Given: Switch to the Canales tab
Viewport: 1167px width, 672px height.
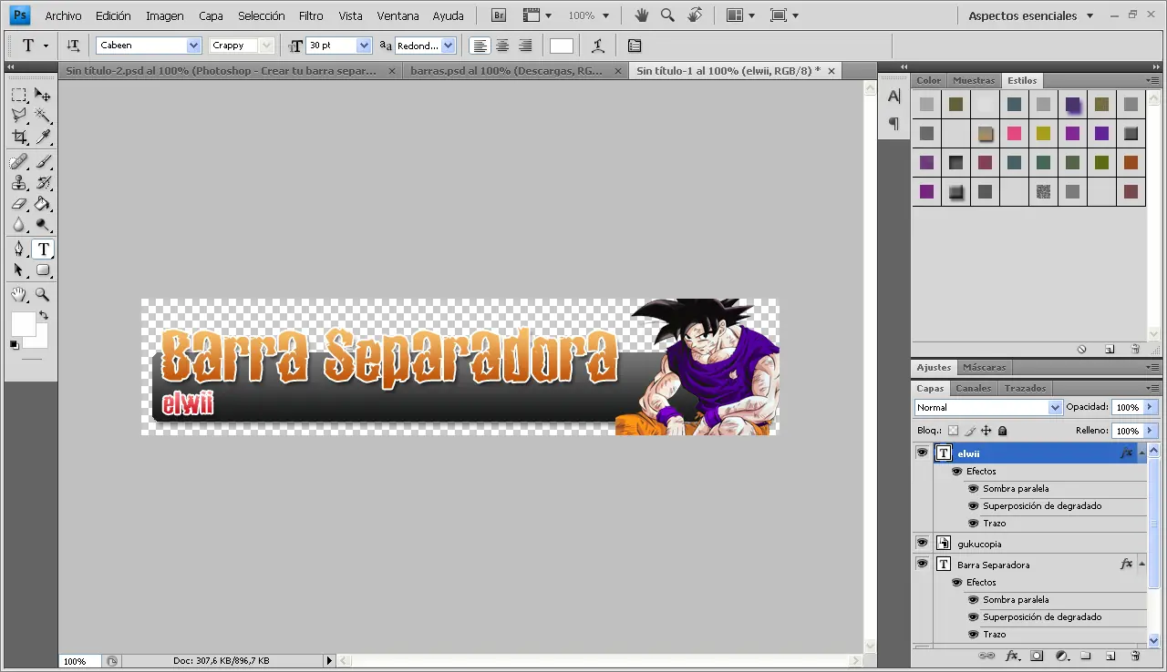Looking at the screenshot, I should point(973,388).
